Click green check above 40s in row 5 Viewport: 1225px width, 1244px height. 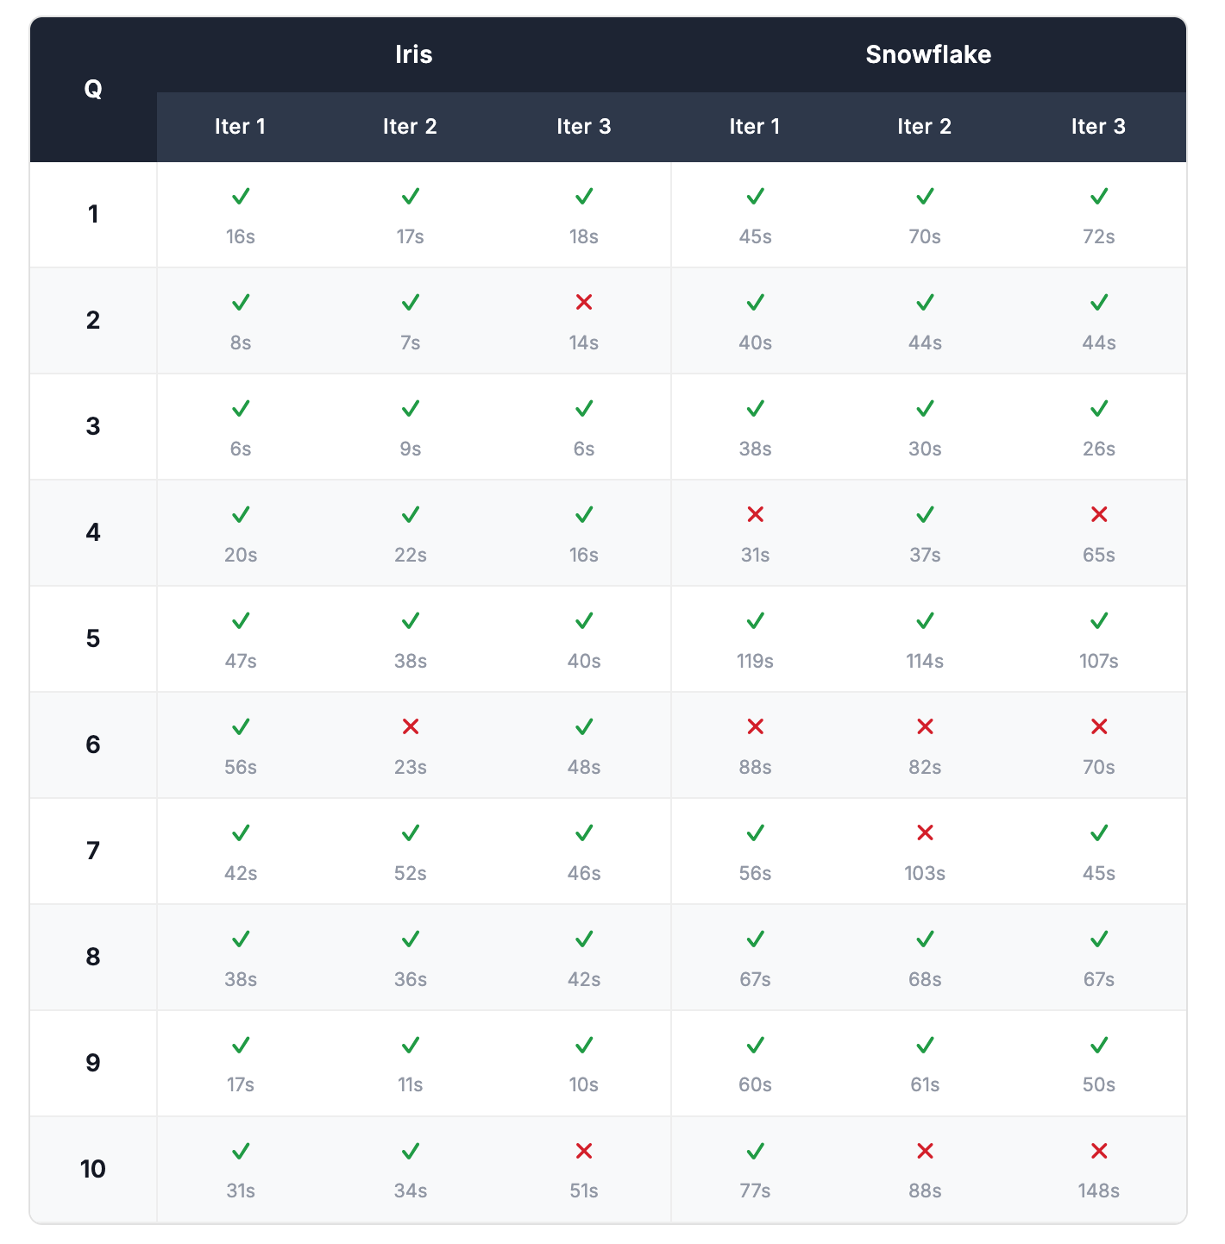click(x=584, y=620)
